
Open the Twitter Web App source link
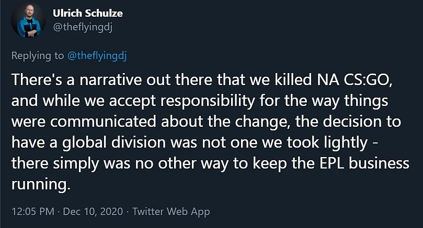point(171,212)
